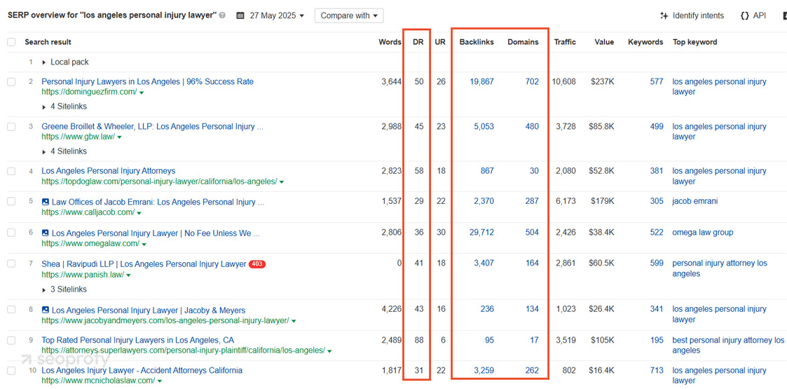Click traffic value 10,608
The height and width of the screenshot is (389, 787).
563,82
